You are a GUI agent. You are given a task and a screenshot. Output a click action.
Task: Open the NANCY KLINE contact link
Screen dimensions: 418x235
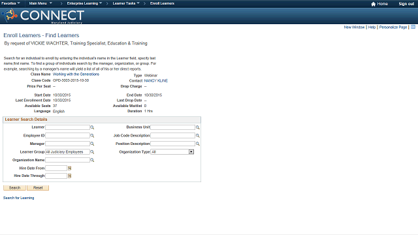[x=156, y=81]
